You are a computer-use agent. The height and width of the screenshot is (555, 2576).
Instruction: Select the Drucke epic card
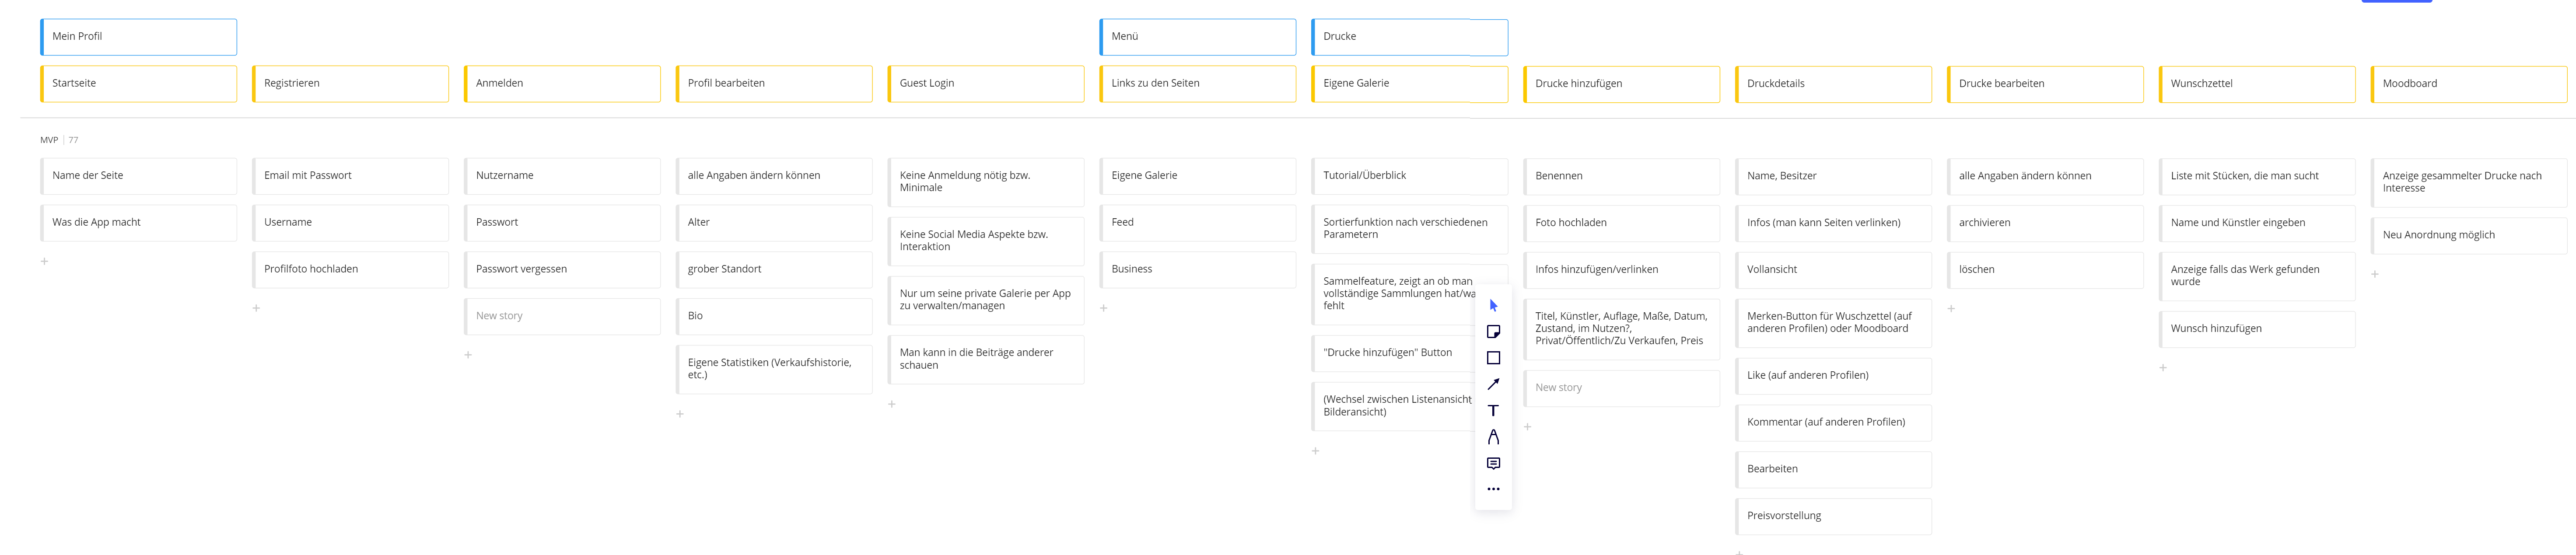pos(1409,37)
